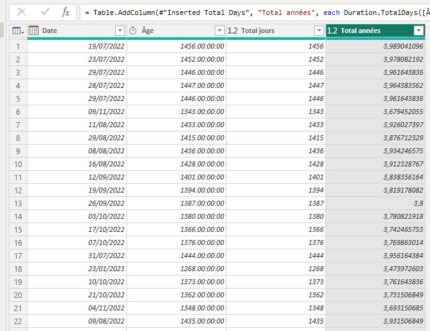Select date cell 10/10/2022

coord(77,282)
